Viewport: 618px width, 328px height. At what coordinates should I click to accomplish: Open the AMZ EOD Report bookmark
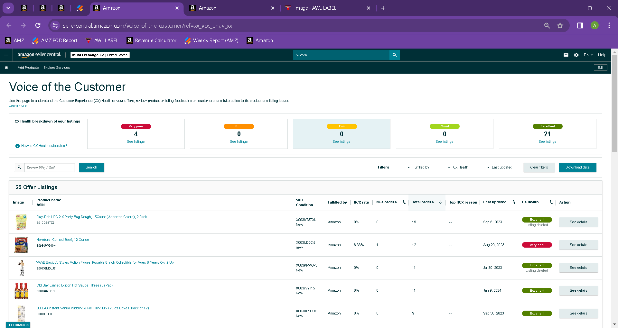pyautogui.click(x=55, y=41)
